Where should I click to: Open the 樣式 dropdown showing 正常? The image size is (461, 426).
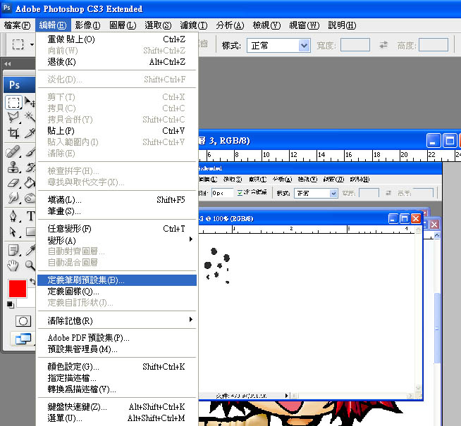coord(278,46)
